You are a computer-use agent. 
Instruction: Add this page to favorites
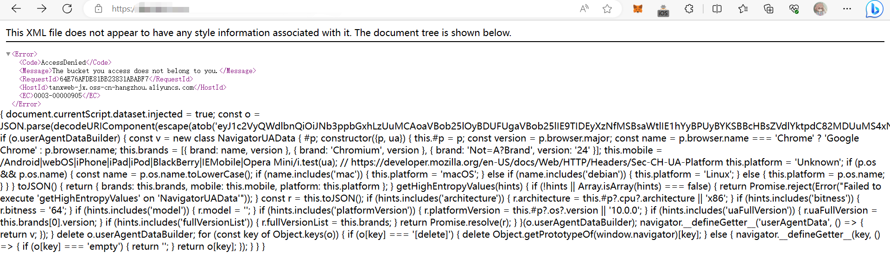607,9
